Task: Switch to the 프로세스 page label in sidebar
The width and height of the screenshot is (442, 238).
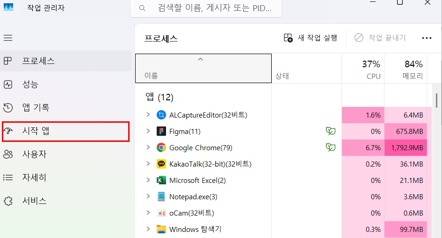Action: click(38, 61)
